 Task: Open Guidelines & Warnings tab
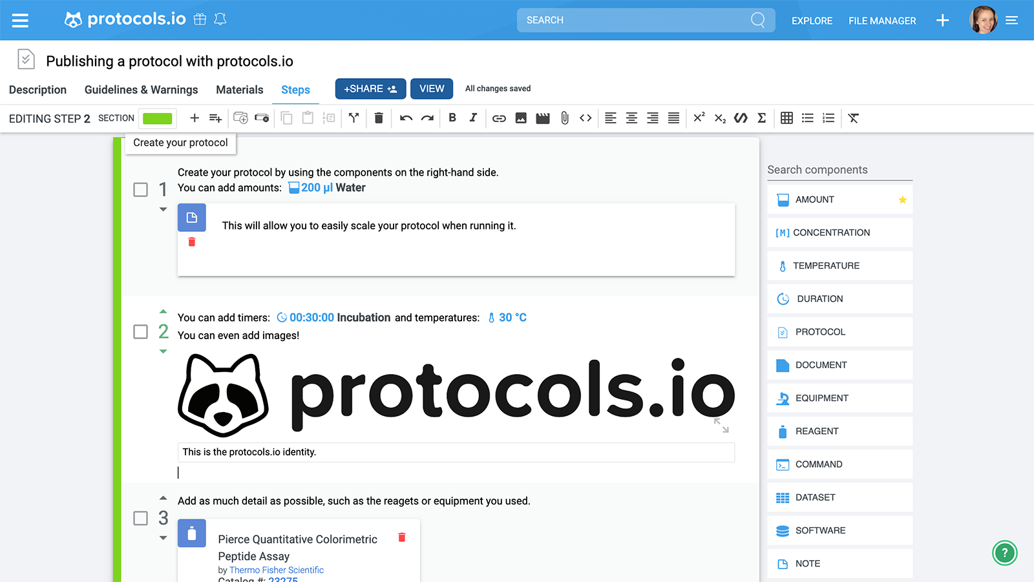tap(141, 90)
